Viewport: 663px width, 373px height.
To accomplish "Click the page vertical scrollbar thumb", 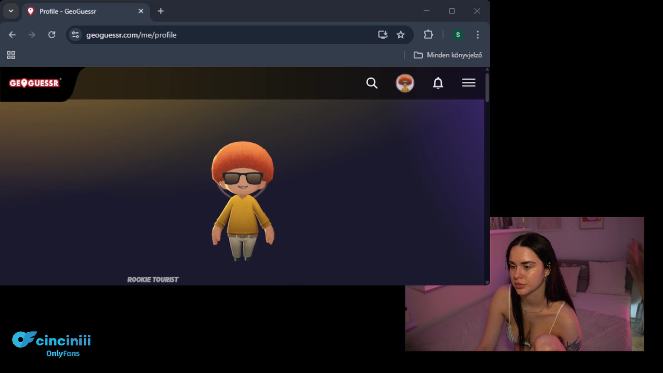I will (487, 87).
